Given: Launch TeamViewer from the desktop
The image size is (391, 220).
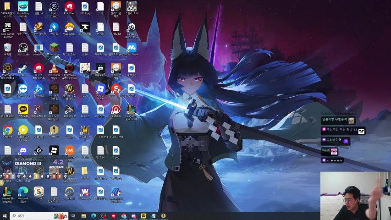Looking at the screenshot, I should click(23, 88).
